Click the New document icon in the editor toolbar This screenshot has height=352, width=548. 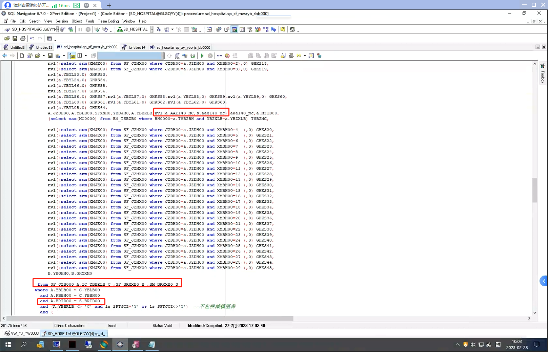pyautogui.click(x=22, y=56)
